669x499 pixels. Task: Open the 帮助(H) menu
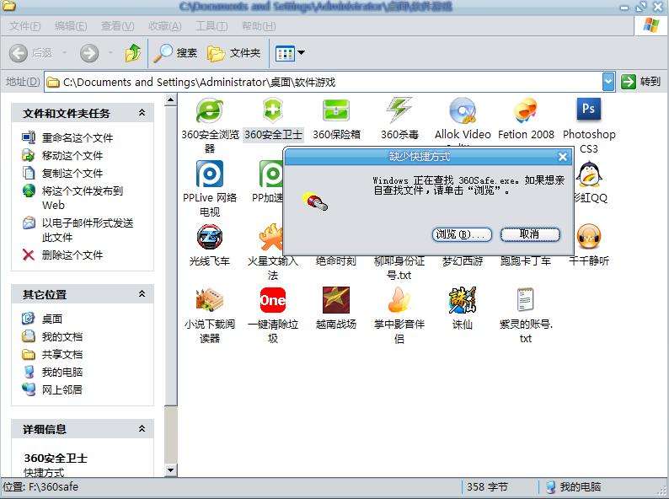[259, 26]
